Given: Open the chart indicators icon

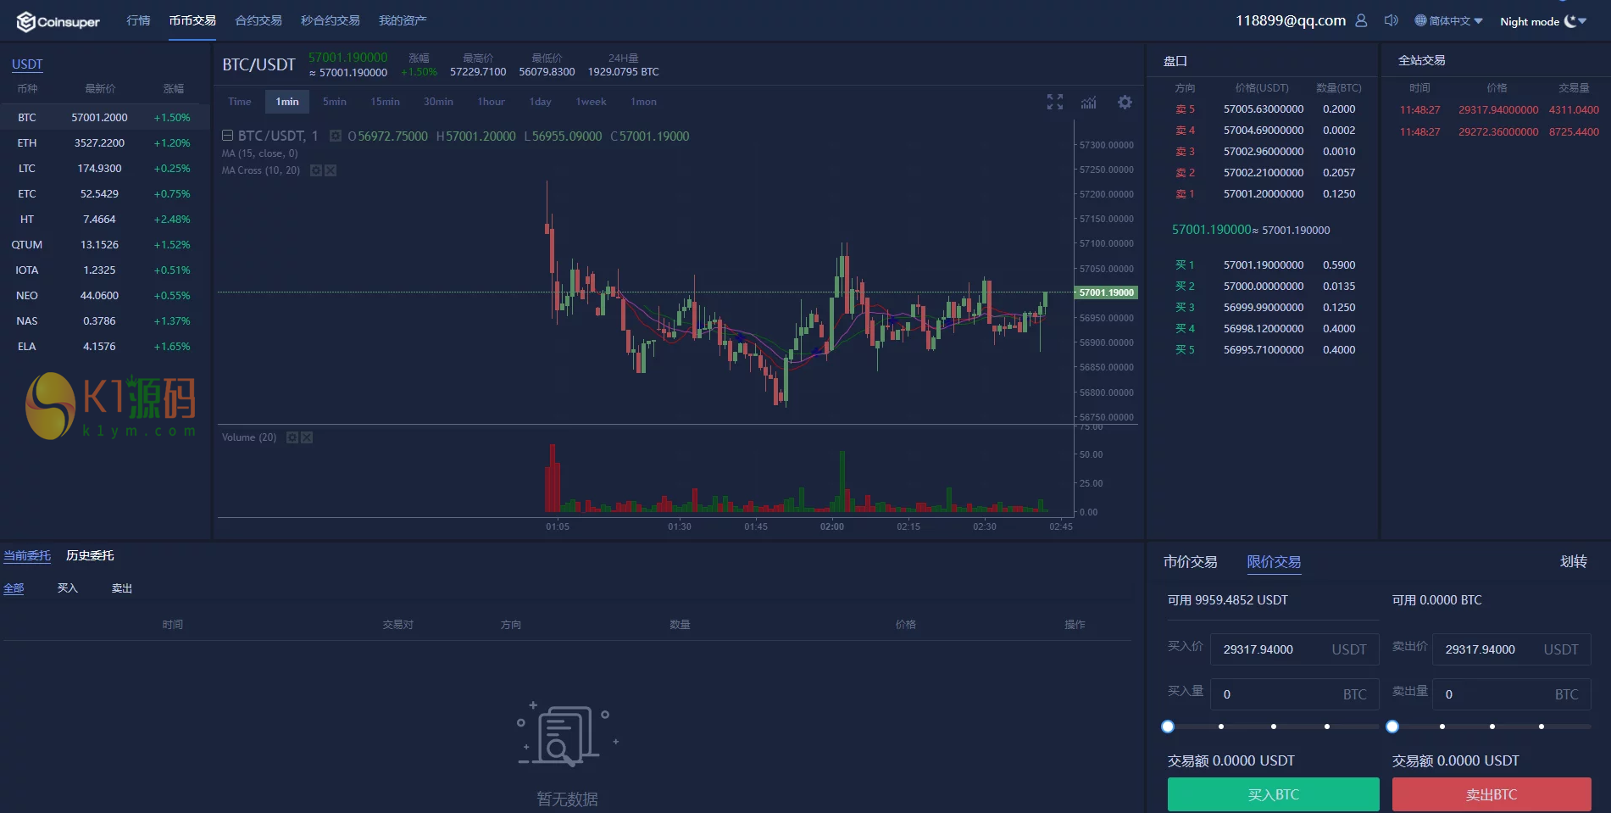Looking at the screenshot, I should (x=1089, y=103).
